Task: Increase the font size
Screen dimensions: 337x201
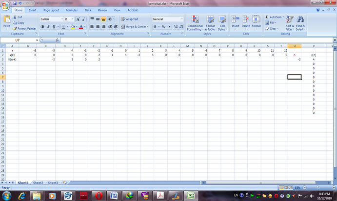Action: point(78,19)
